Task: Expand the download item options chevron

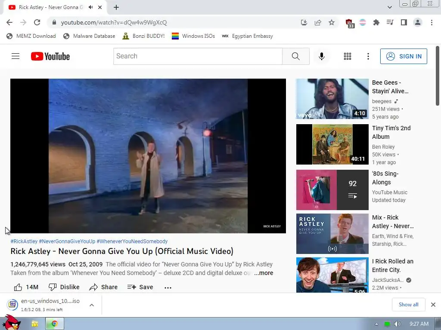Action: coord(92,305)
